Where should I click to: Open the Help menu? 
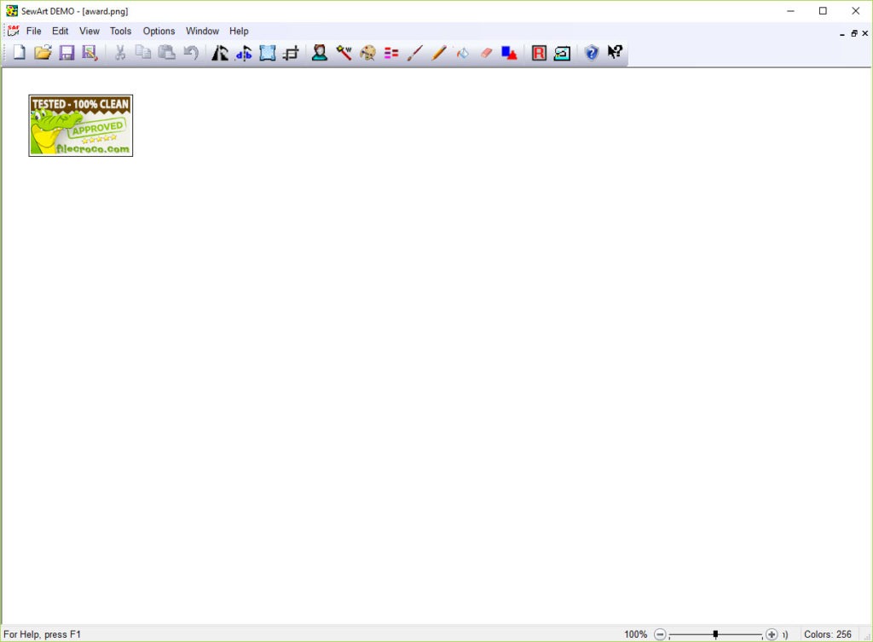pos(239,32)
